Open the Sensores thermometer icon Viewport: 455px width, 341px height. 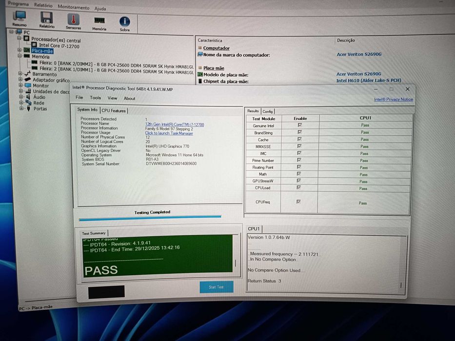(74, 19)
